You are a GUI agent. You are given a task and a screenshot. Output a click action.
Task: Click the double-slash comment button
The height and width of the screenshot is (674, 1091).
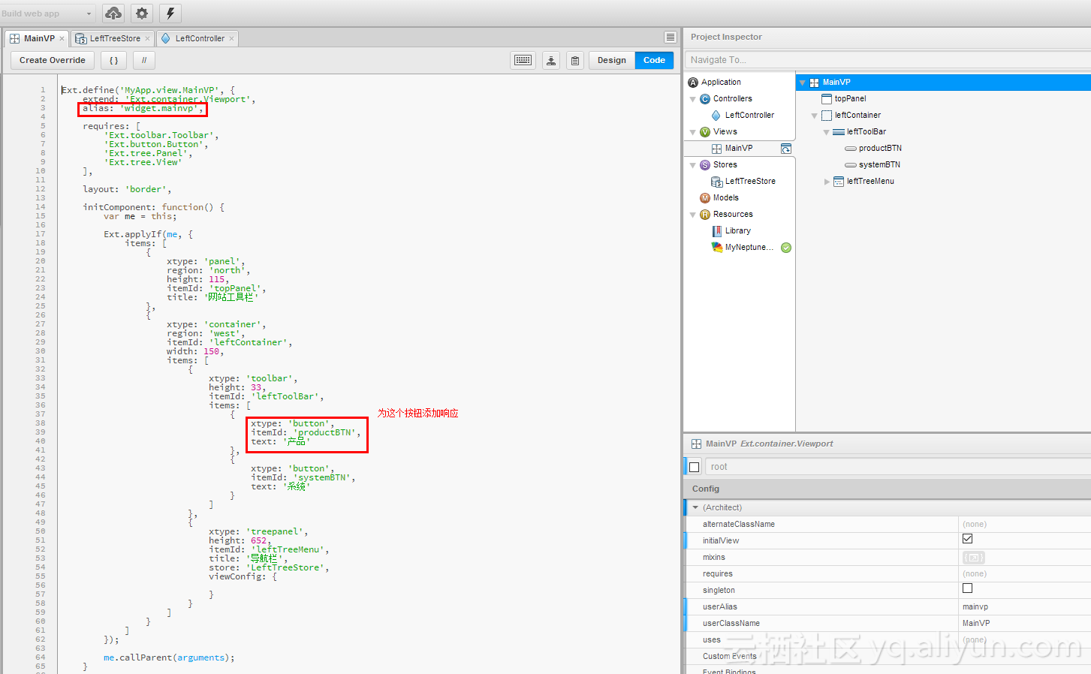pos(144,60)
